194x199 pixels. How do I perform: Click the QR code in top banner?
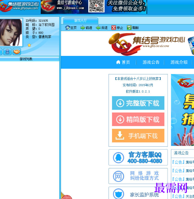96,6
